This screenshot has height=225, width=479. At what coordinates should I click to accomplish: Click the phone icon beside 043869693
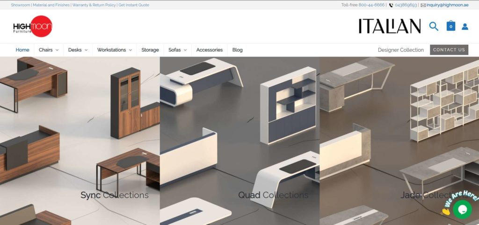[x=391, y=5]
